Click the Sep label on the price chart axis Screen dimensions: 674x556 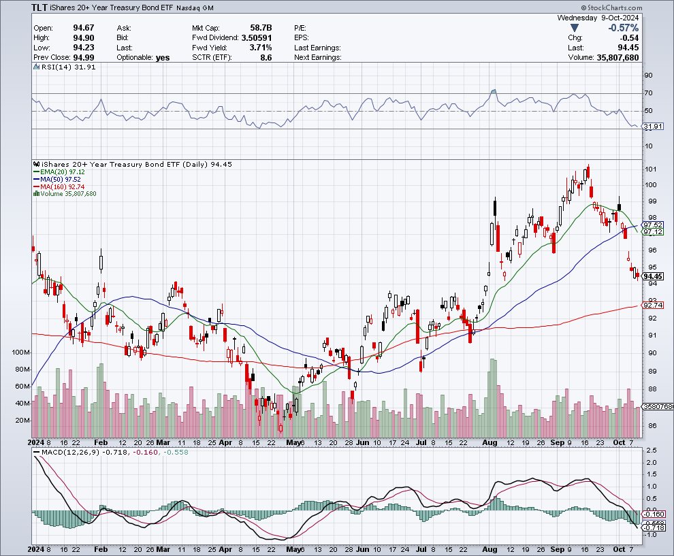click(x=558, y=442)
